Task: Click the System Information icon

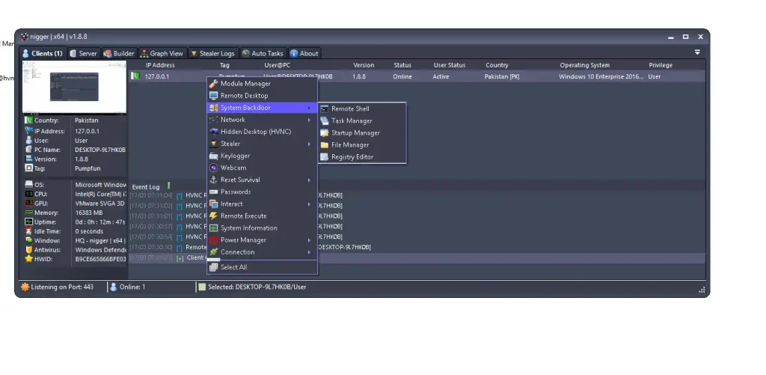Action: point(214,228)
